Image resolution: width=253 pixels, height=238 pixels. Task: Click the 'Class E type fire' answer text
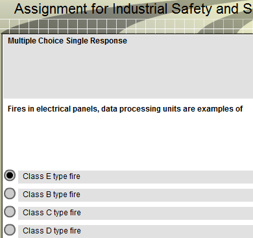pos(51,176)
